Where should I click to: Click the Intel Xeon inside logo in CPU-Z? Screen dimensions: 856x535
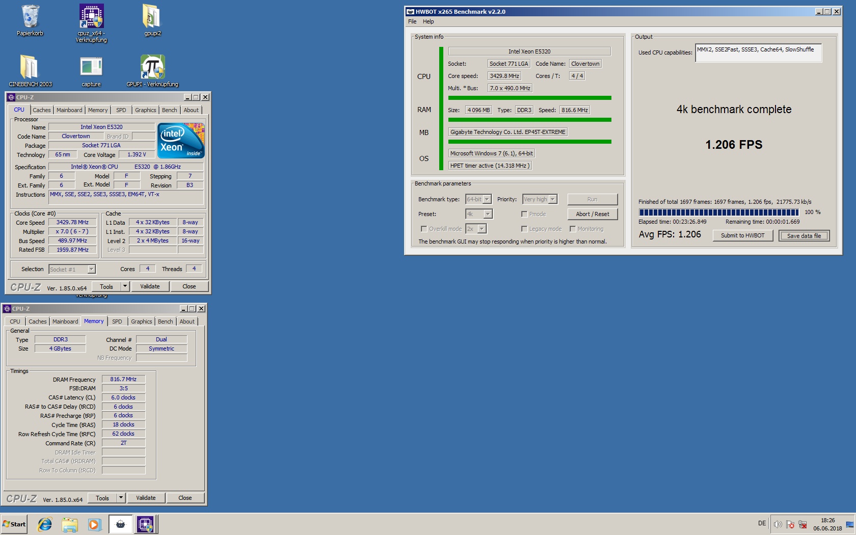click(181, 140)
